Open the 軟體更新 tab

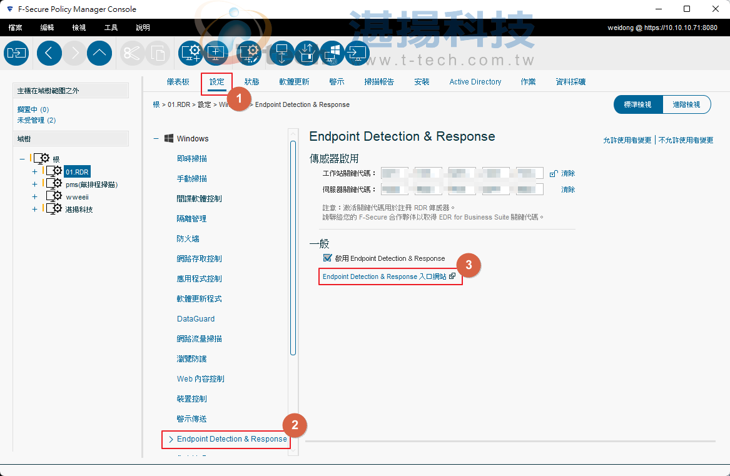pos(294,82)
